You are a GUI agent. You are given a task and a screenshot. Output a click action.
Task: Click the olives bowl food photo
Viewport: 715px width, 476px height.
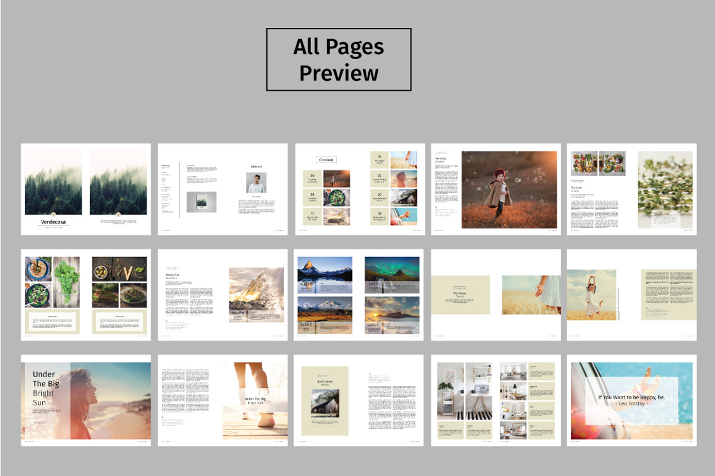[119, 270]
